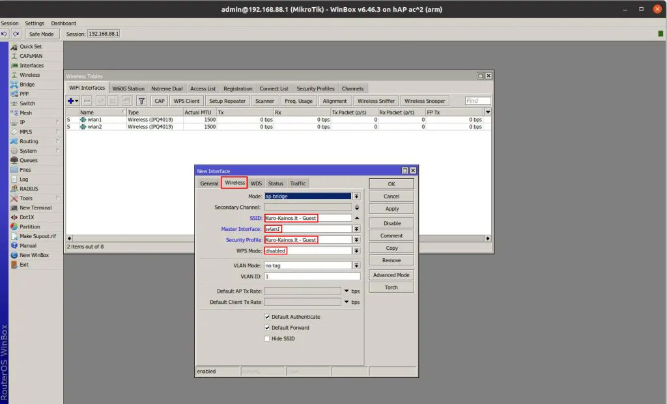Open CAPsMAN menu in sidebar
667x404 pixels.
[x=31, y=56]
